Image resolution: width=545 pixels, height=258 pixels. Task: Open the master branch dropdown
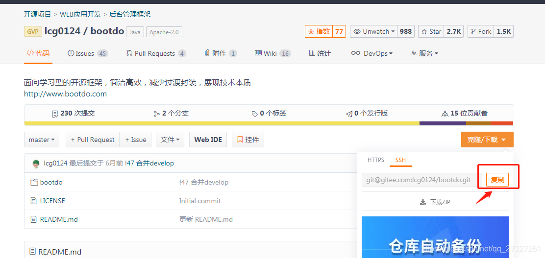tap(42, 140)
